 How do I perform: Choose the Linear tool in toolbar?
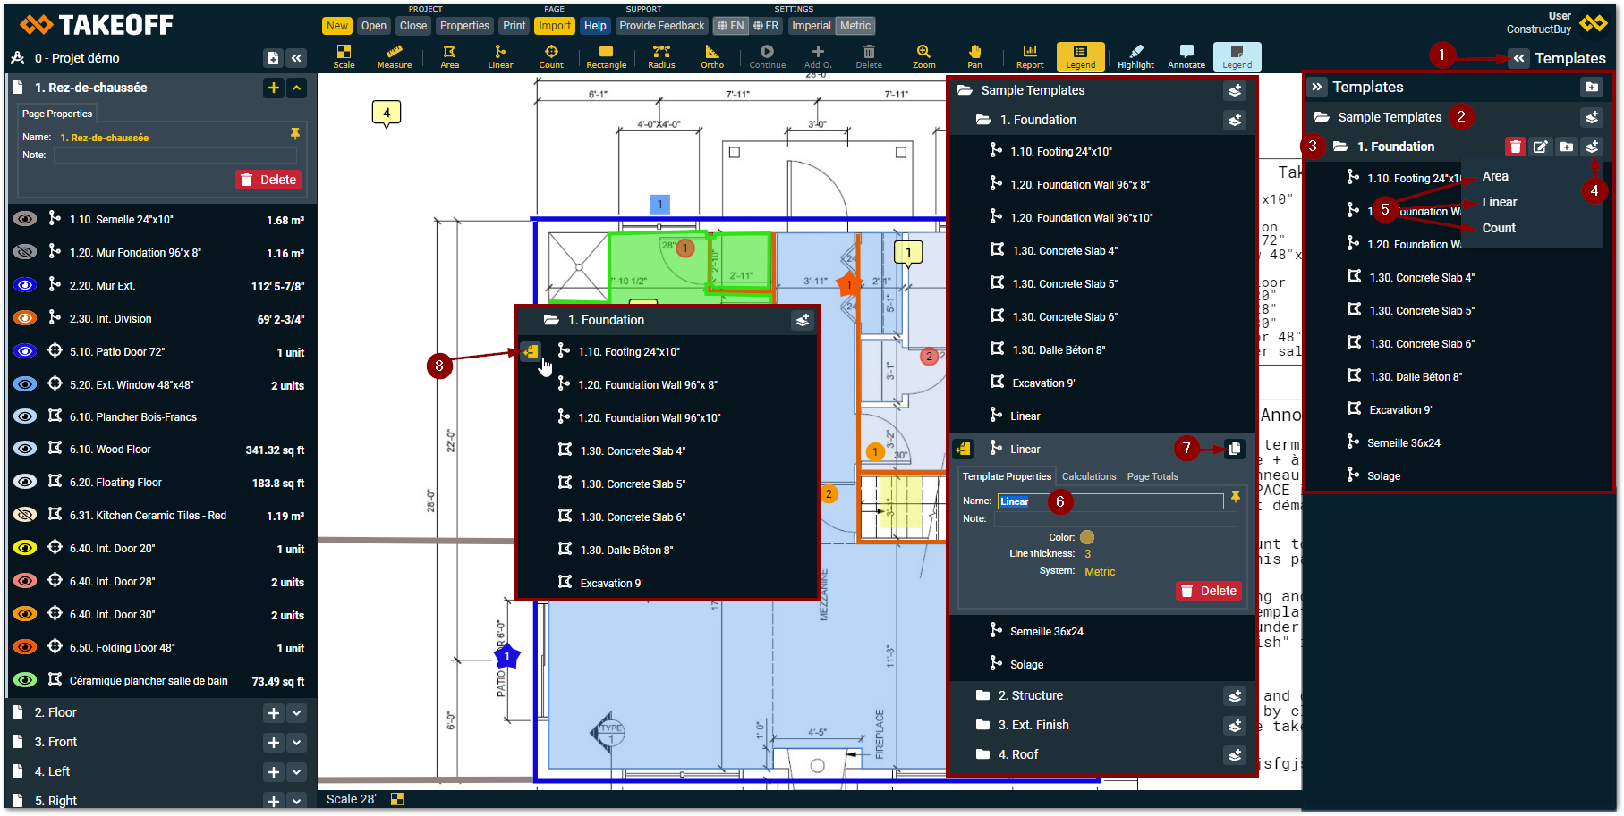[500, 56]
